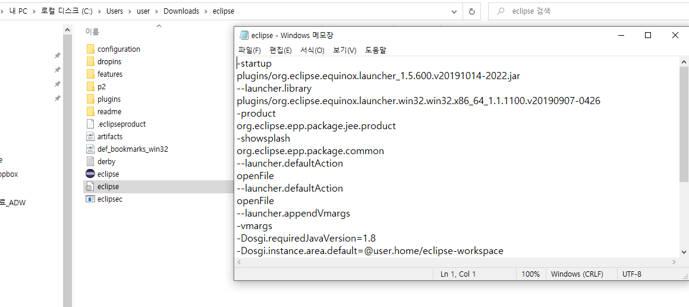Go to Downloads in the breadcrumb path
The width and height of the screenshot is (689, 307).
coord(181,11)
